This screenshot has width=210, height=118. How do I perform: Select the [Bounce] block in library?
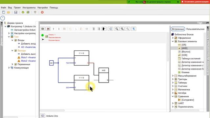(186, 52)
